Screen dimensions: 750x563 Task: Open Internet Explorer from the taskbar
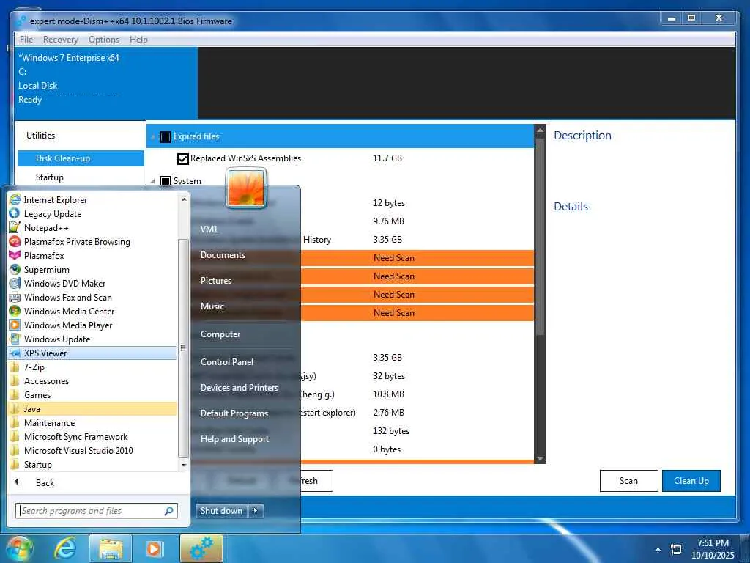pos(64,548)
